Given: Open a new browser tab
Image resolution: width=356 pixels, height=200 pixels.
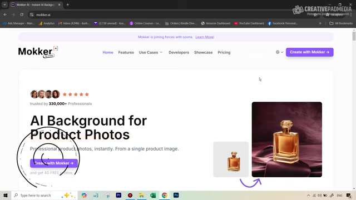Looking at the screenshot, I should (x=68, y=4).
